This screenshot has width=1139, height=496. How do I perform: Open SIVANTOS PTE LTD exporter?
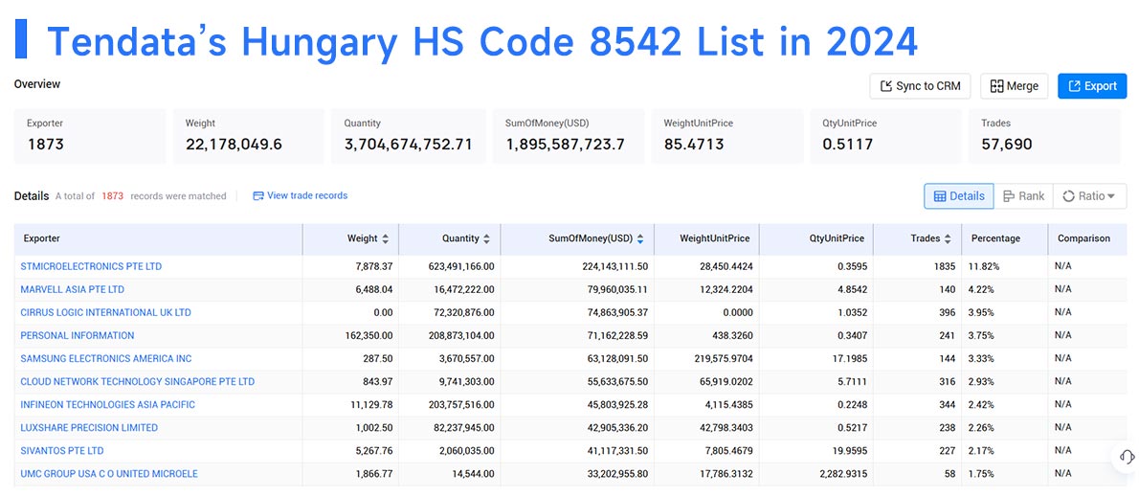pyautogui.click(x=62, y=451)
